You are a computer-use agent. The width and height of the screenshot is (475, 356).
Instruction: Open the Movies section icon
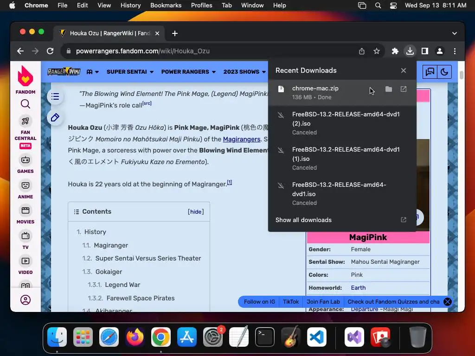(x=26, y=210)
